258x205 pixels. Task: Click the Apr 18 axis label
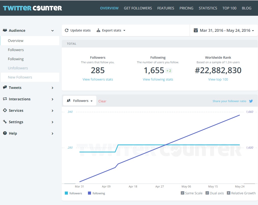[x=133, y=186]
